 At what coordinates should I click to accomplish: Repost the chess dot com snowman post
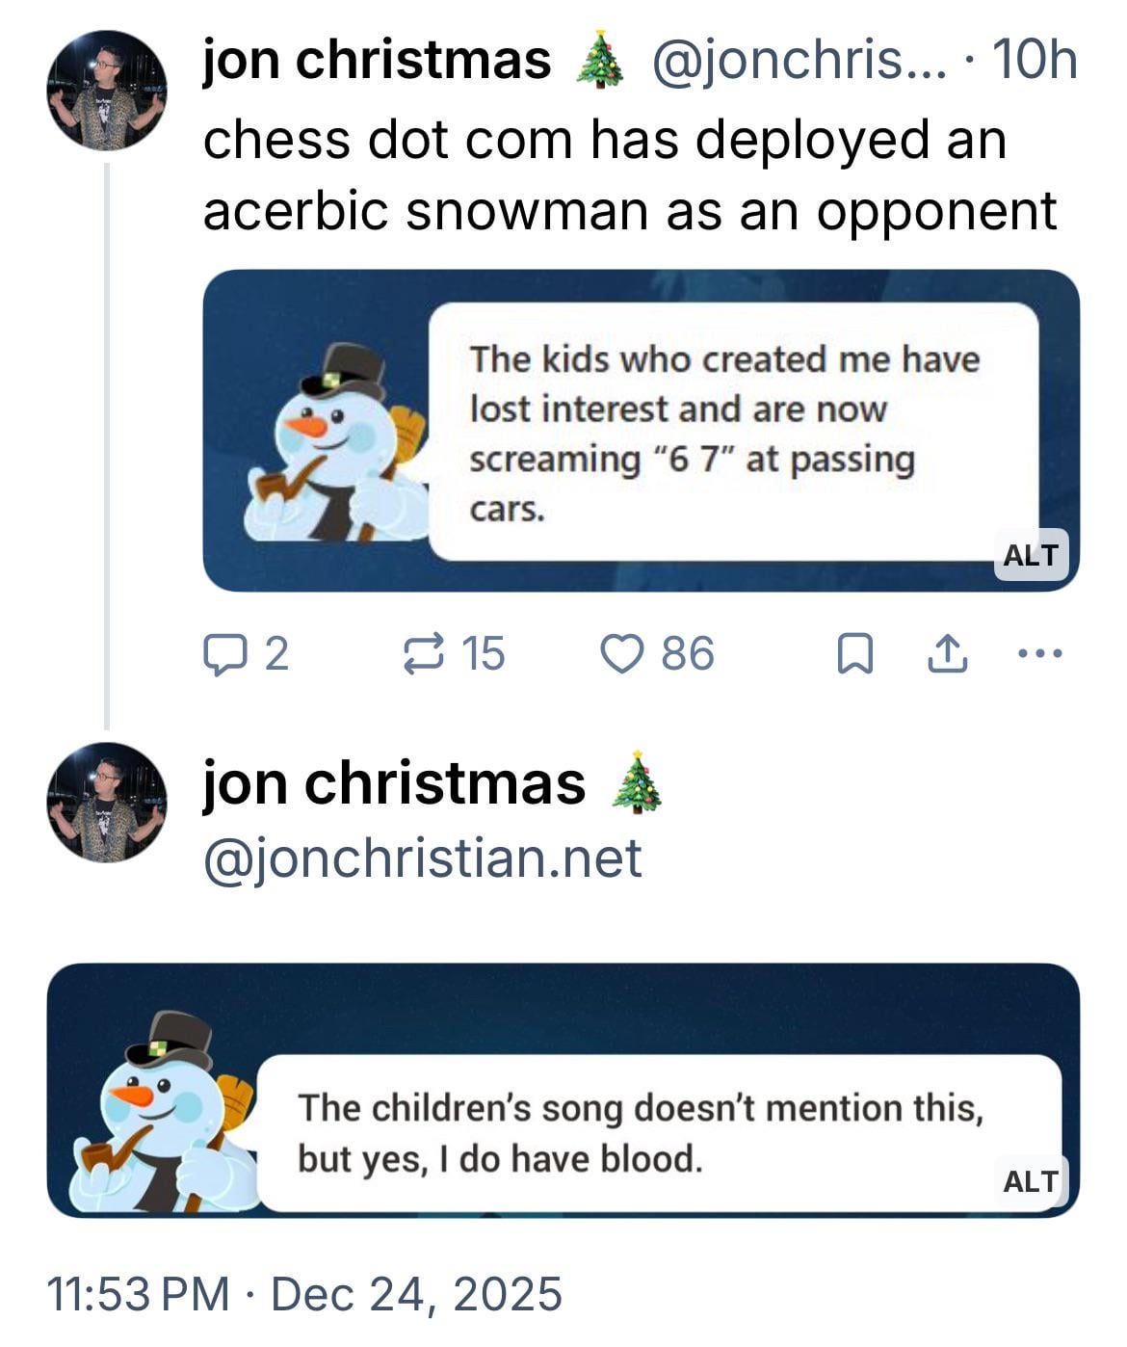pyautogui.click(x=424, y=654)
